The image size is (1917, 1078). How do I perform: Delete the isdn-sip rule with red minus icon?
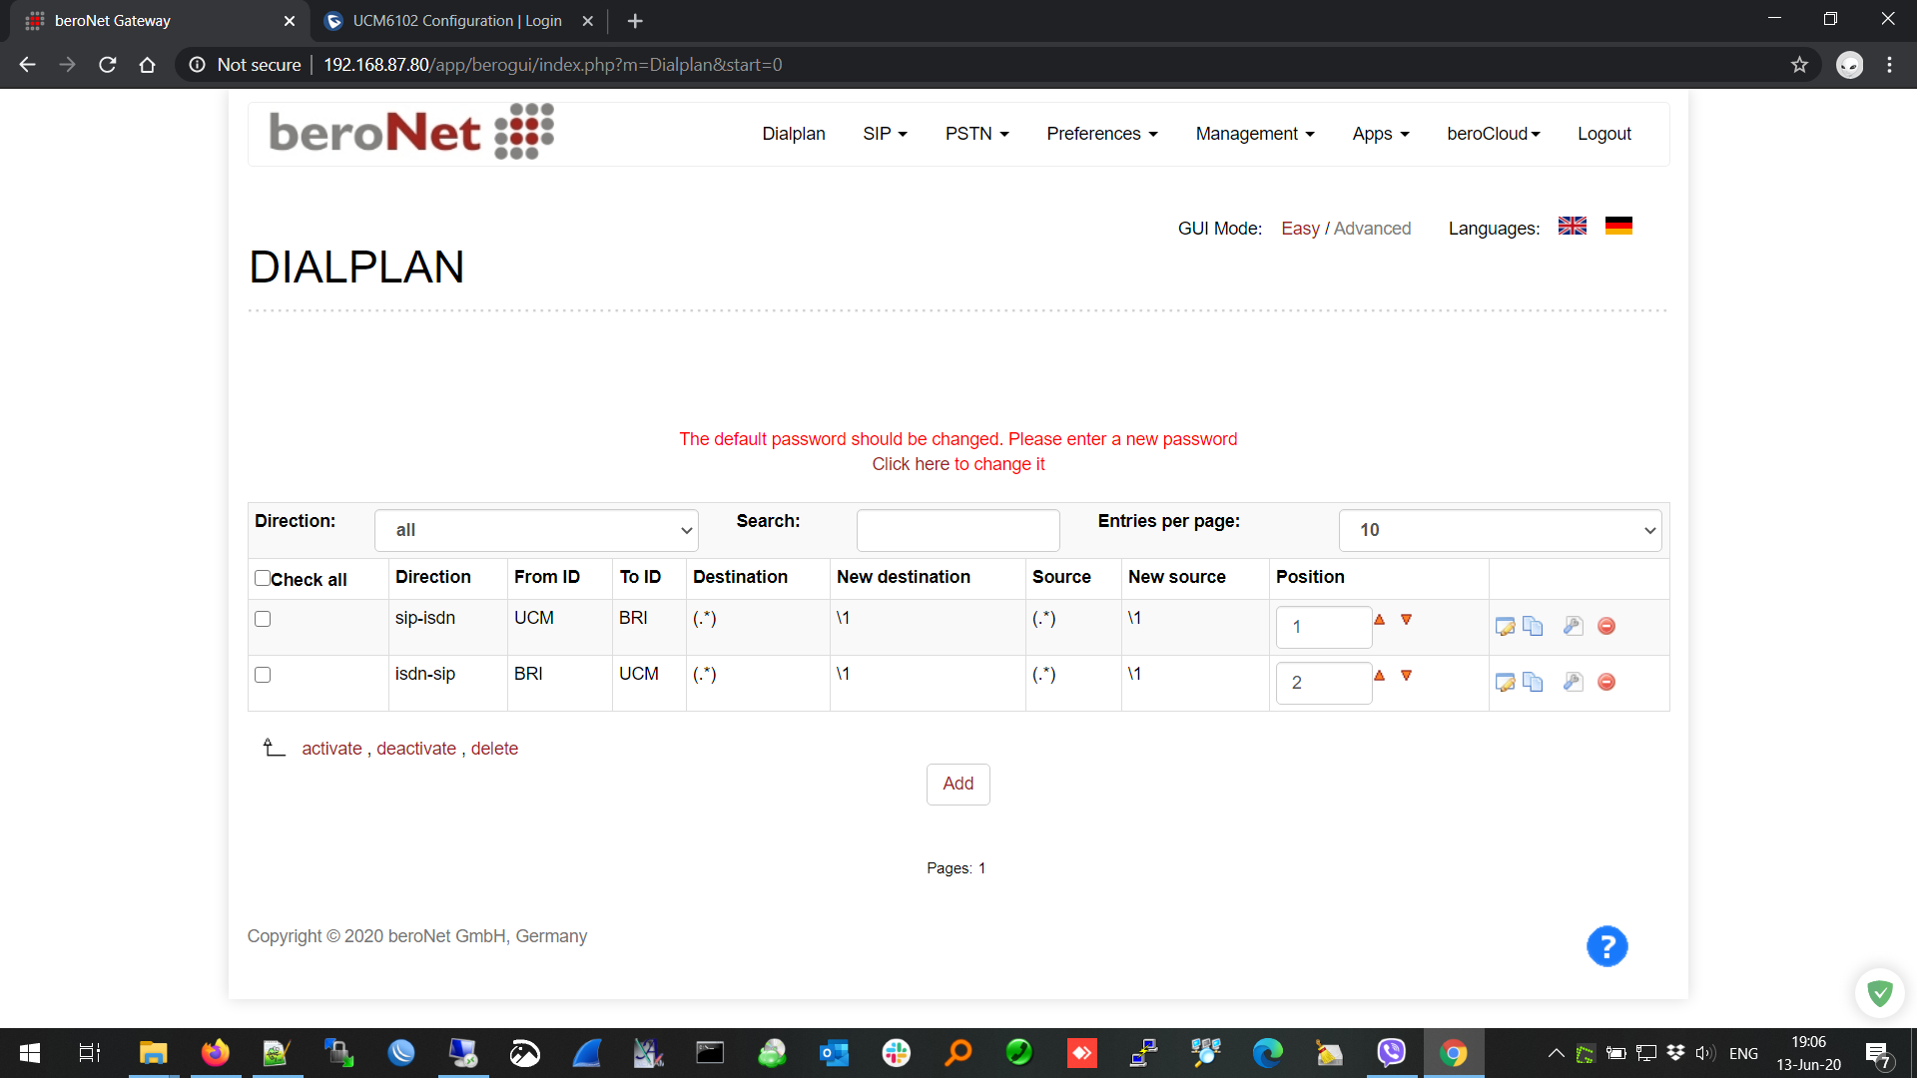(1606, 683)
